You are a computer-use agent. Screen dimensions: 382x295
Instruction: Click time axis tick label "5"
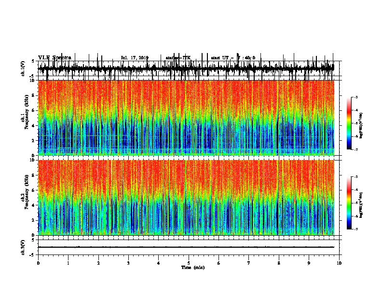[x=189, y=263]
